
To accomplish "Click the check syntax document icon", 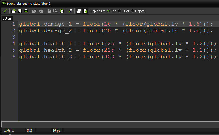I will click(85, 11).
